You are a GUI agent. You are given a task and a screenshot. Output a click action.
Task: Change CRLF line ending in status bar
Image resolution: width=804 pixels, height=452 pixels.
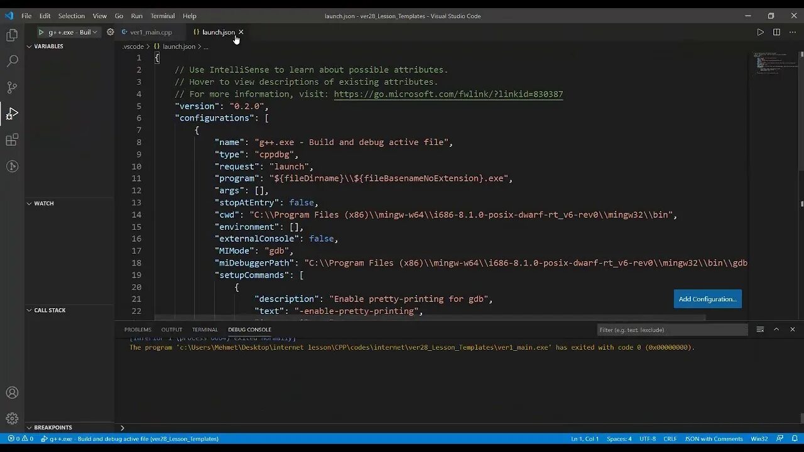[x=670, y=439]
